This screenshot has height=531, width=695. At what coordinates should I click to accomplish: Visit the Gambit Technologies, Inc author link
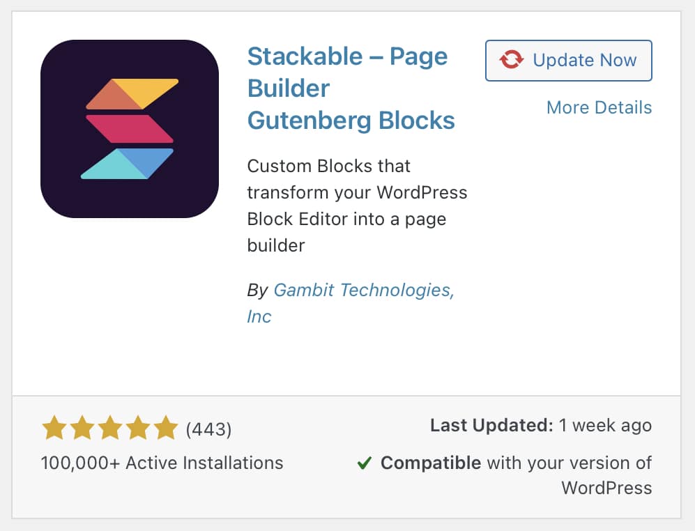coord(363,291)
